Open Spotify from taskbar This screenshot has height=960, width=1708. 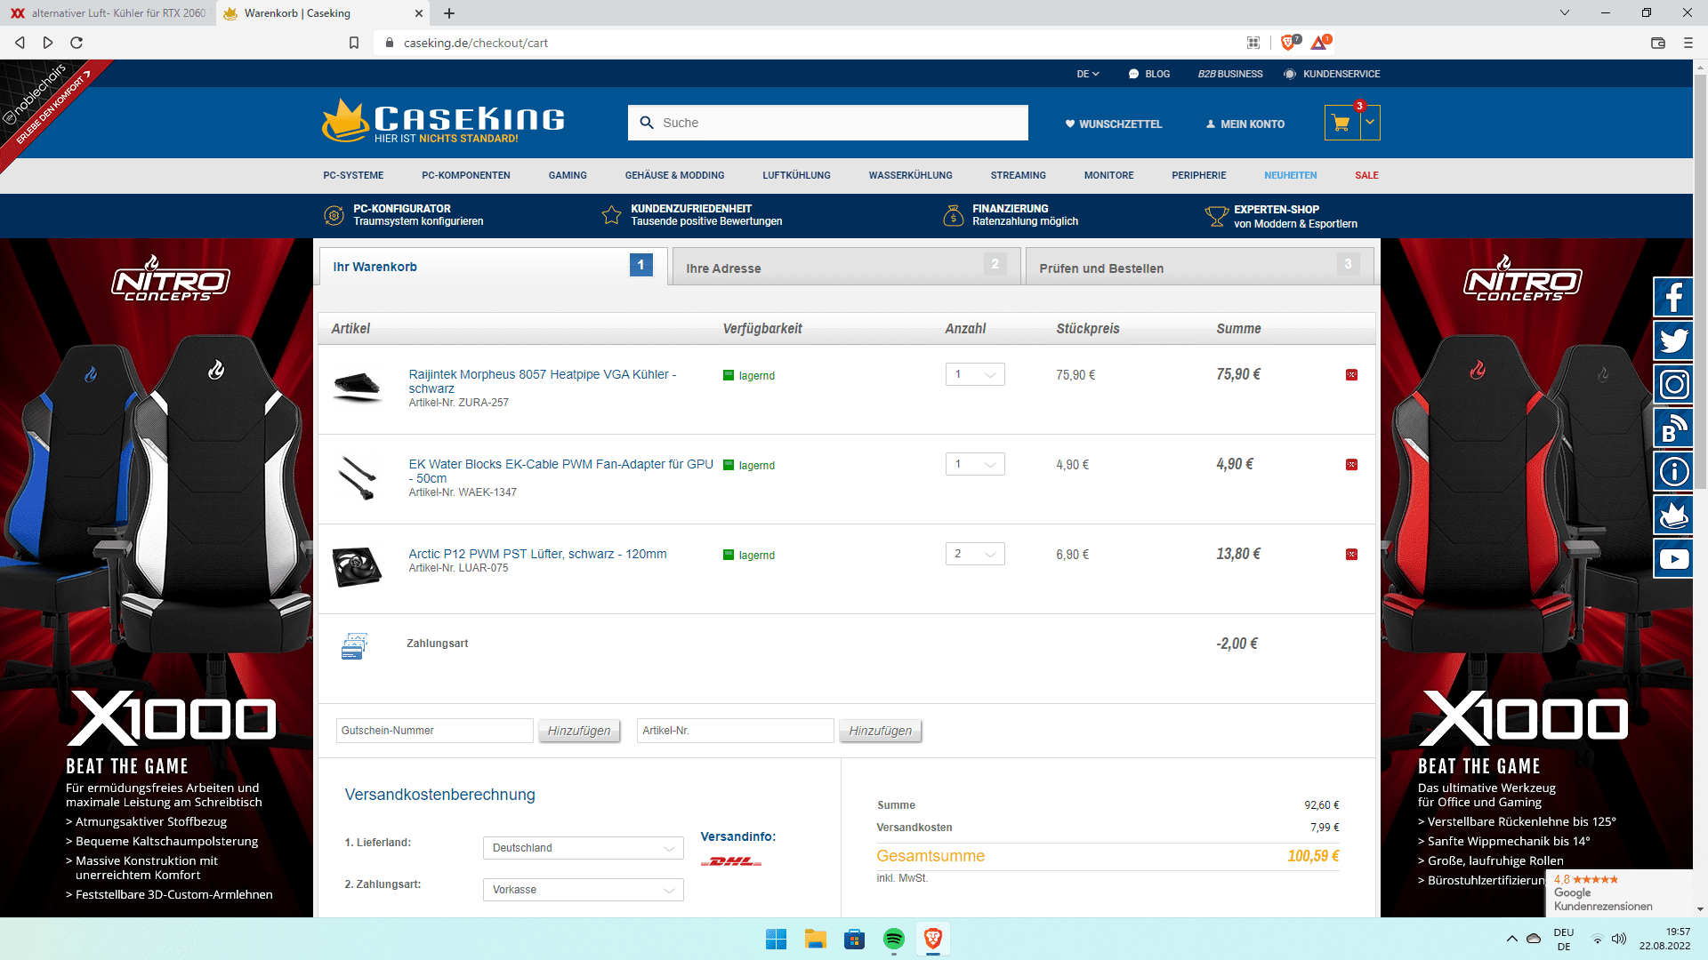point(894,939)
